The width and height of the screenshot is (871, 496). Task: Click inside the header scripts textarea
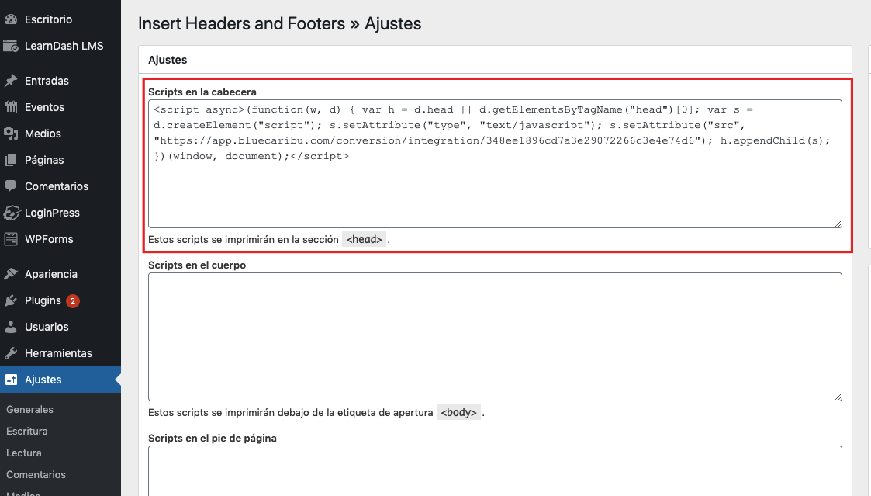click(495, 164)
